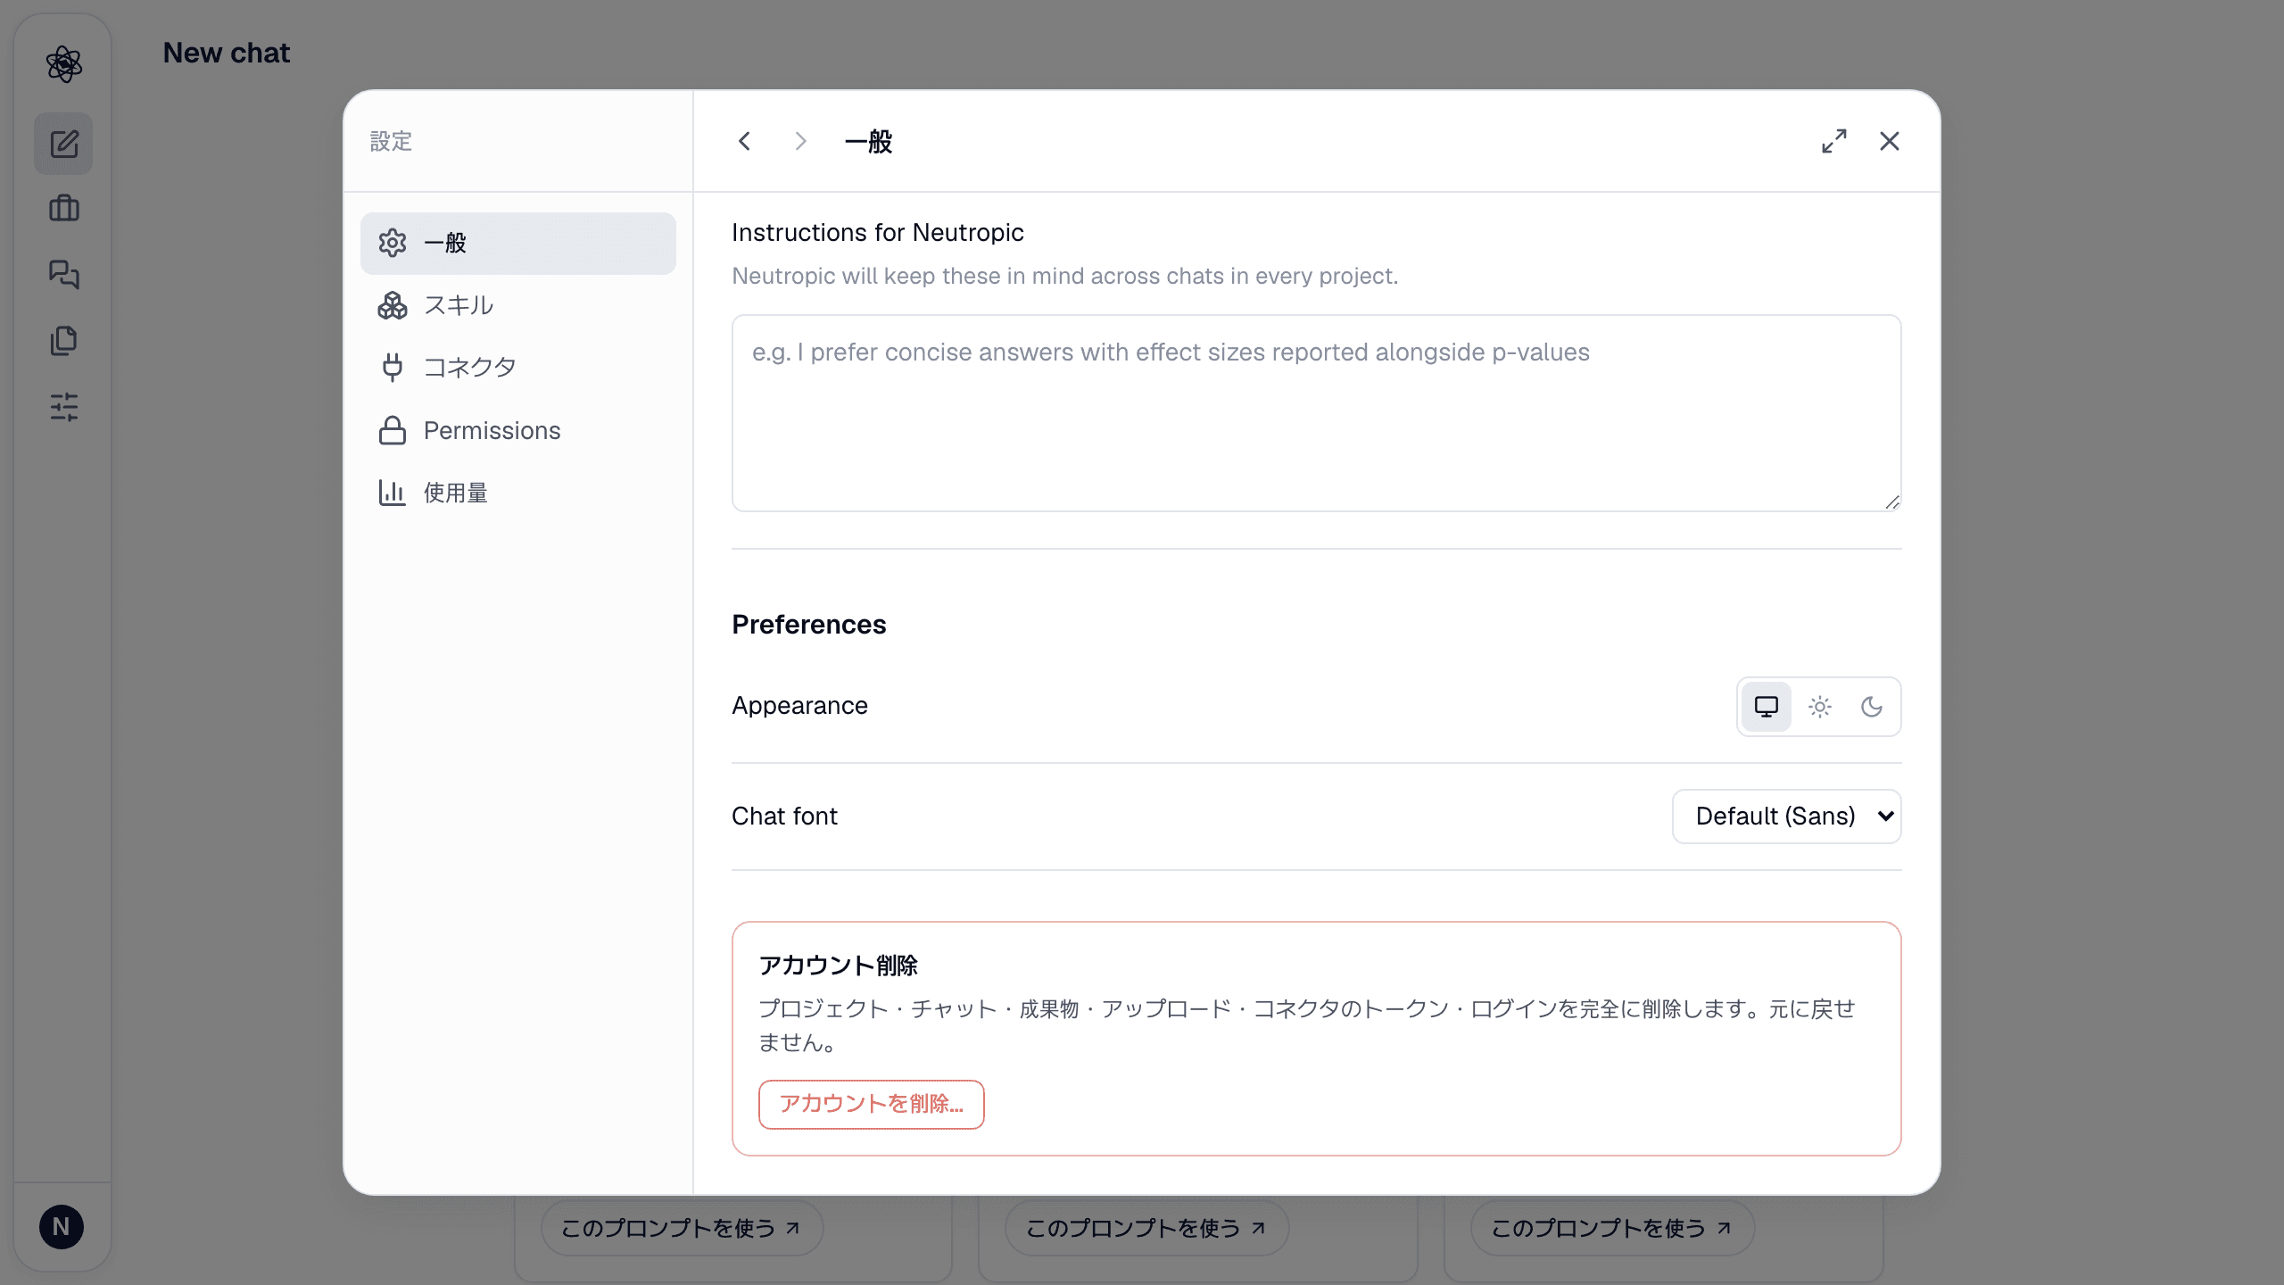Open the projects briefcase icon
This screenshot has width=2284, height=1285.
coord(63,209)
